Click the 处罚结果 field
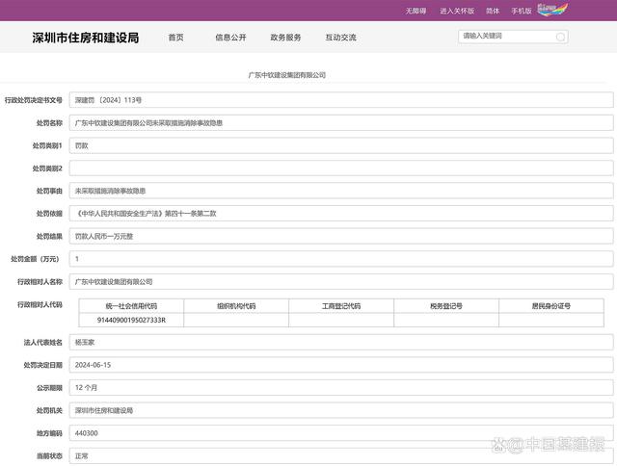Viewport: 617px width, 466px height. [x=341, y=236]
